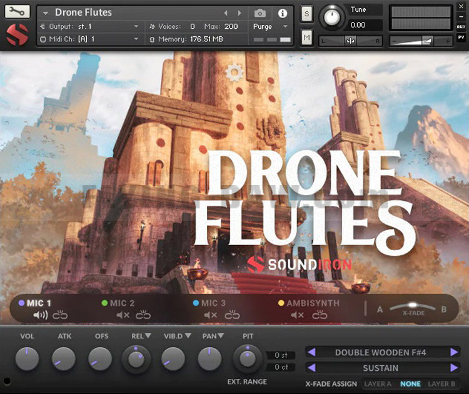The height and width of the screenshot is (394, 469).
Task: Minimize the instrument with the minus button
Action: 461,17
